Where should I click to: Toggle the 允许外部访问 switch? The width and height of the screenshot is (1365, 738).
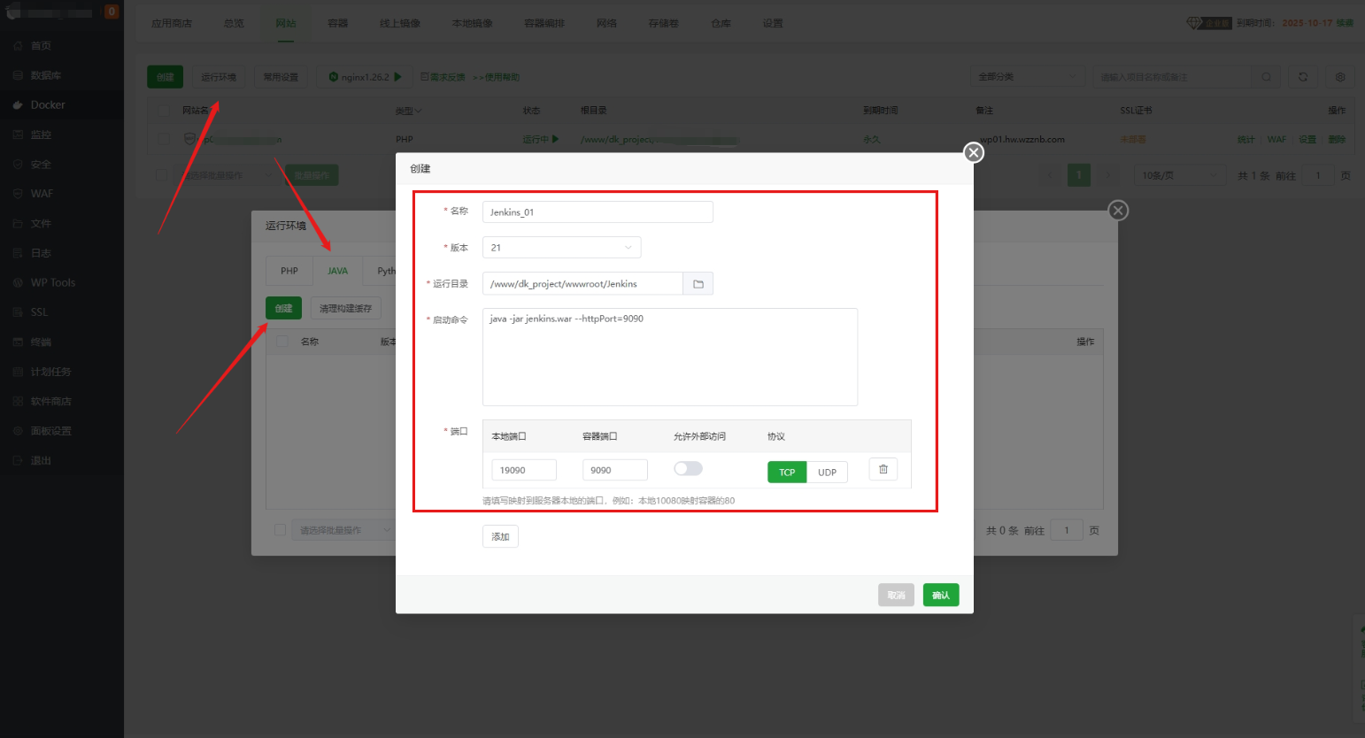[688, 469]
